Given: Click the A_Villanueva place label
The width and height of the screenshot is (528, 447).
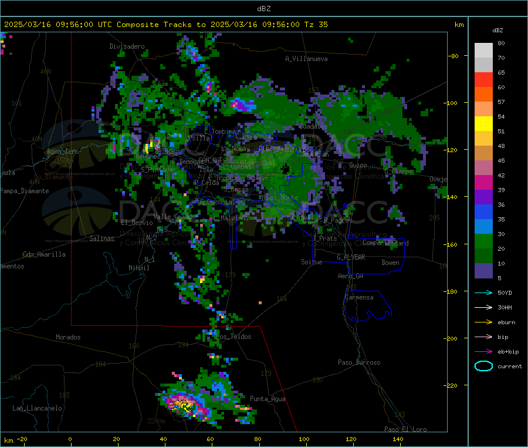Looking at the screenshot, I should click(x=306, y=59).
